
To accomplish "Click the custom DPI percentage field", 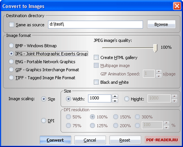I will (x=152, y=125).
